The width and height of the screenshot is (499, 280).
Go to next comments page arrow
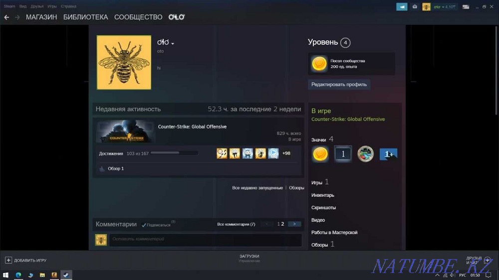click(294, 224)
